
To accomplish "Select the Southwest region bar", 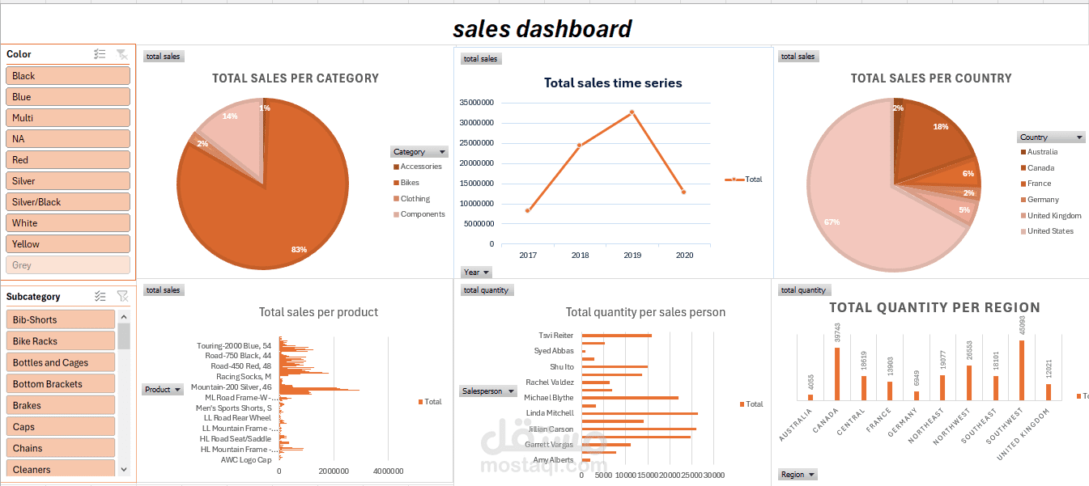I will pos(1022,370).
